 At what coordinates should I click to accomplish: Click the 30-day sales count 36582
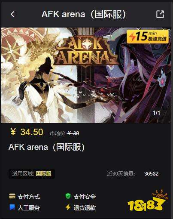tap(151, 174)
